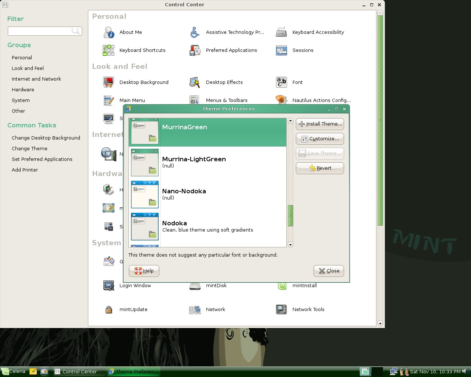Image resolution: width=471 pixels, height=377 pixels.
Task: Switch to Theme Preferences taskbar button
Action: click(x=134, y=371)
